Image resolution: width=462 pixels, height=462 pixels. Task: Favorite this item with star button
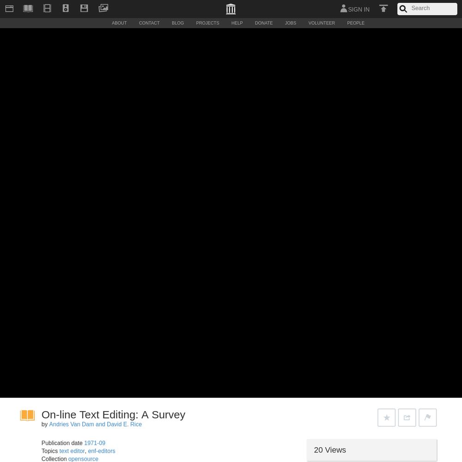point(387,418)
